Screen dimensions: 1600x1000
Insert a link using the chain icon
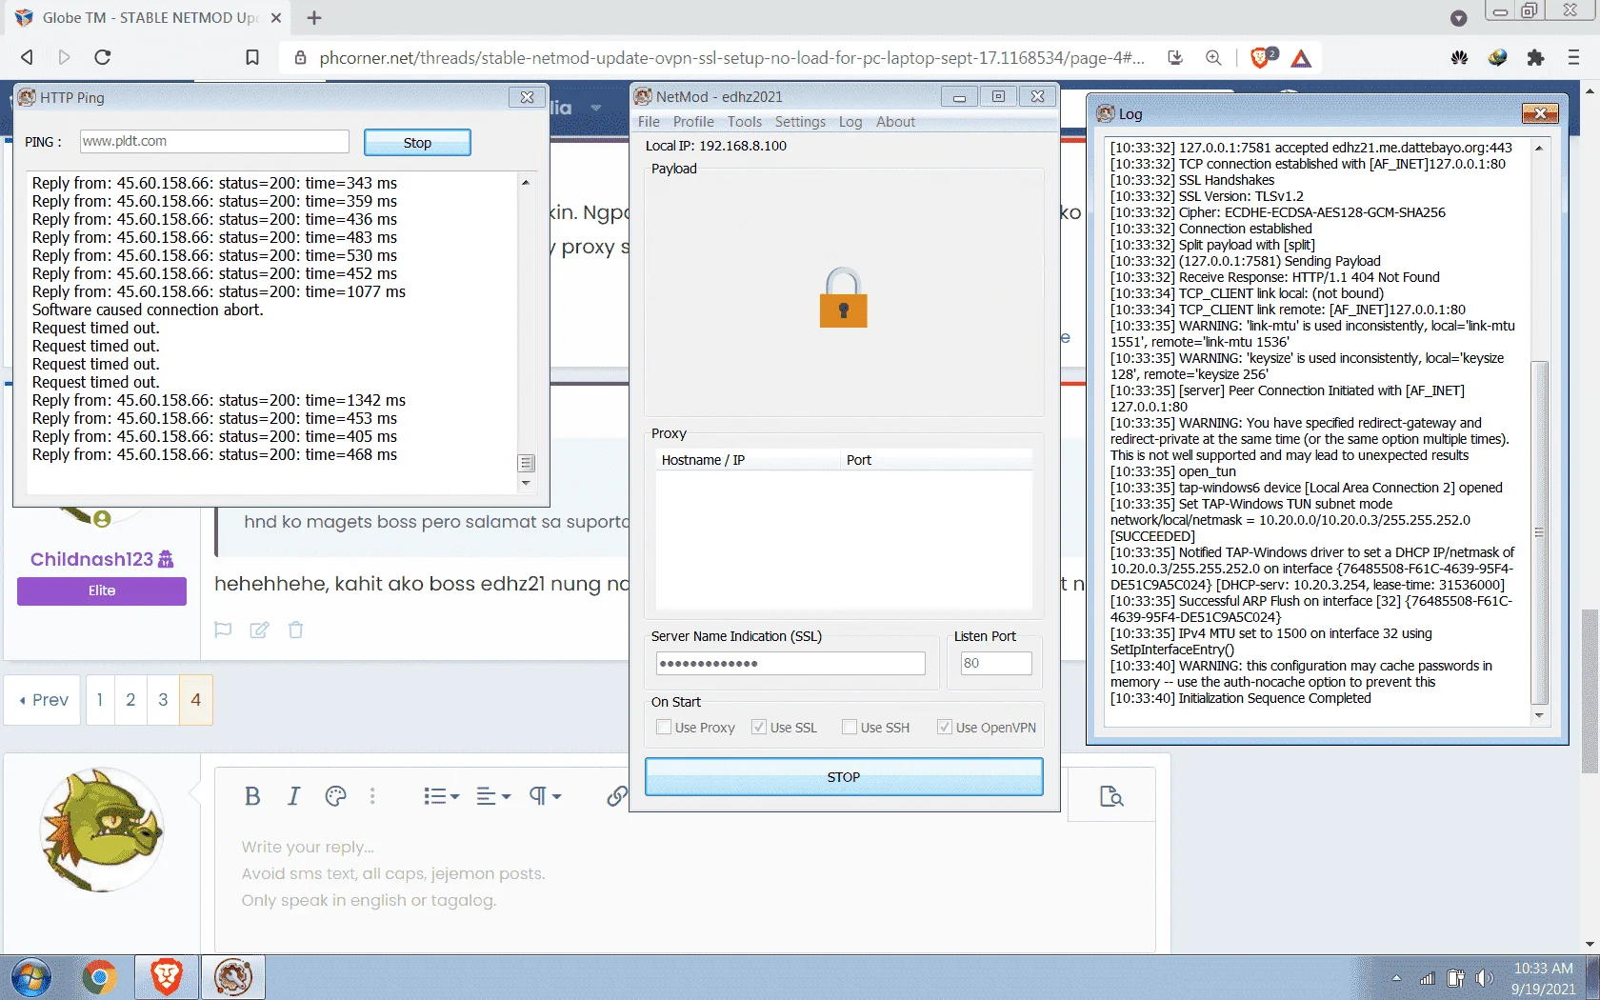click(617, 796)
